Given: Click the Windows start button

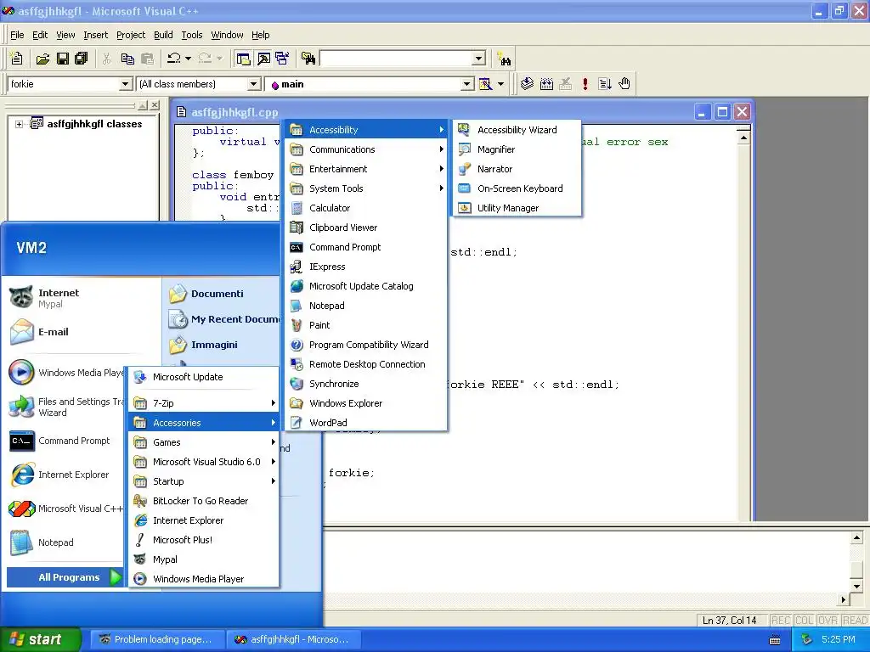Looking at the screenshot, I should tap(40, 639).
